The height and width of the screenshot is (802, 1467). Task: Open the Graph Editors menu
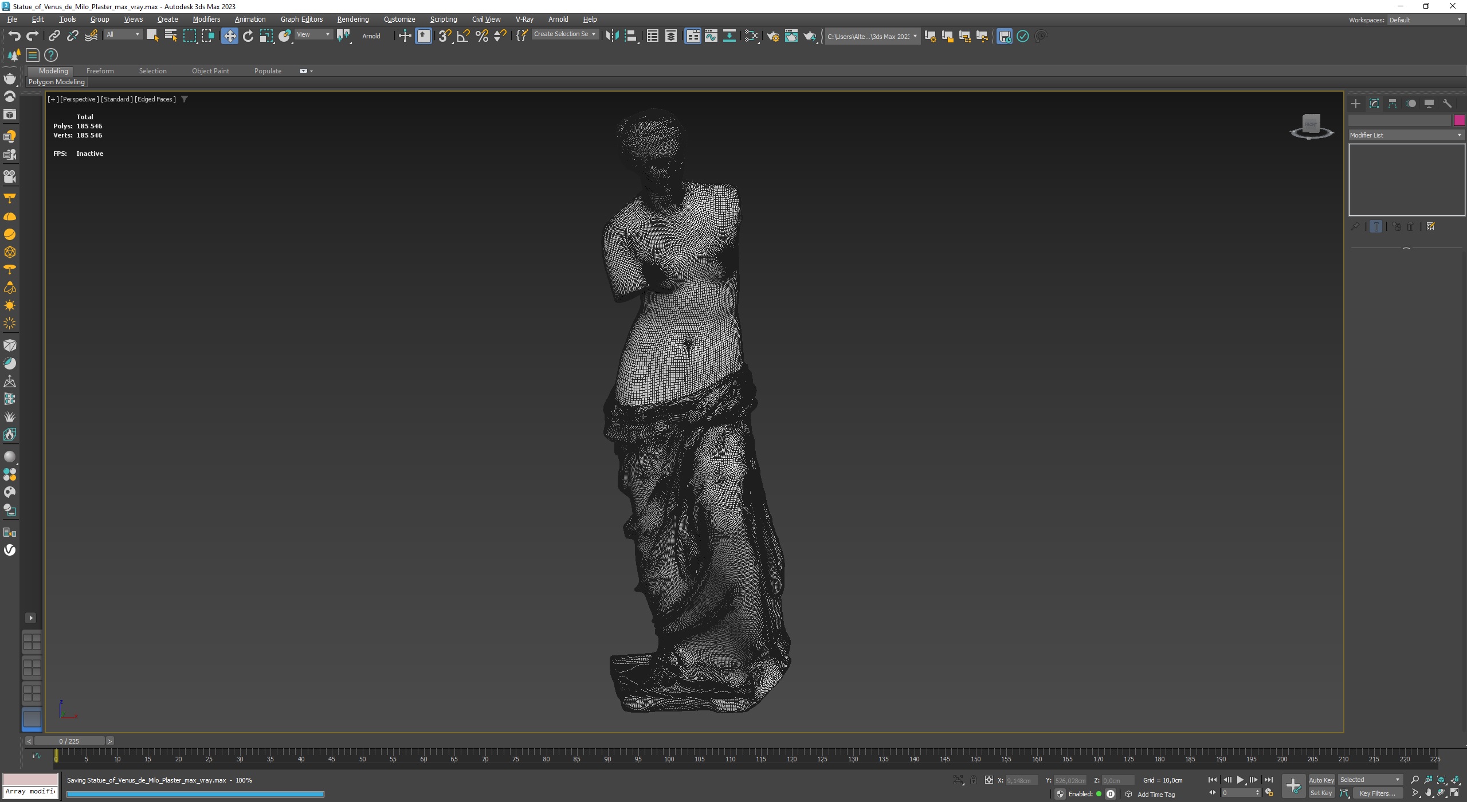301,19
